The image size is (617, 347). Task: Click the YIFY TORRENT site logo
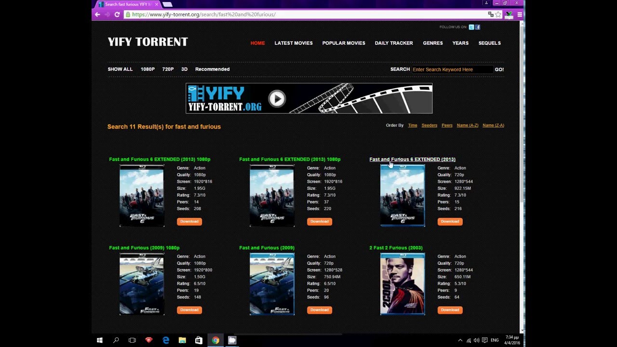(148, 42)
